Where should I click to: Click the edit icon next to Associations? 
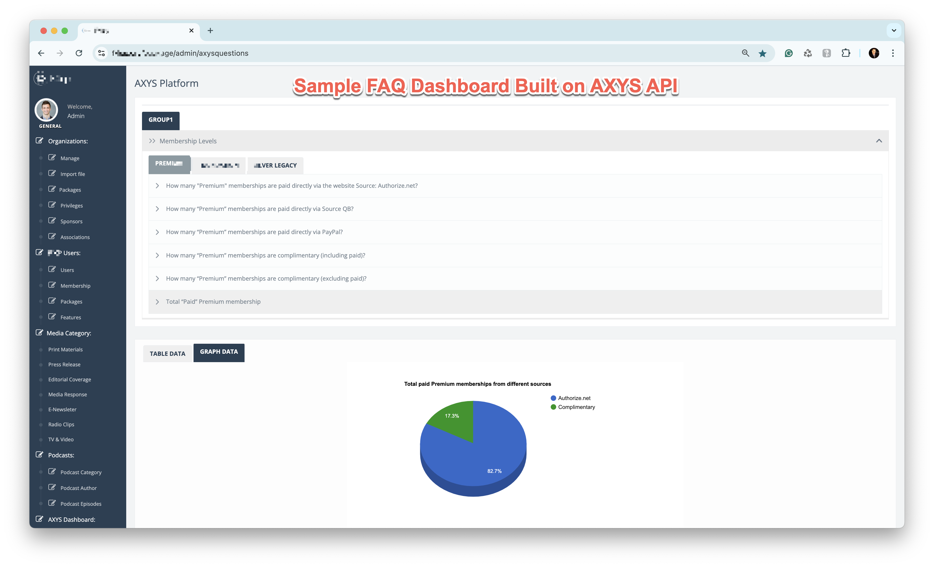click(52, 236)
